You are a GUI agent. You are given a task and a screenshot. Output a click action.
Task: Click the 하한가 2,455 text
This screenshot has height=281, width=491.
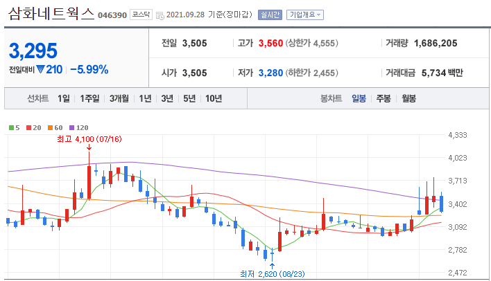pyautogui.click(x=311, y=73)
